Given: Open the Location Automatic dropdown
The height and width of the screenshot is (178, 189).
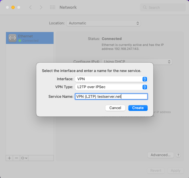Looking at the screenshot, I should coord(103,23).
